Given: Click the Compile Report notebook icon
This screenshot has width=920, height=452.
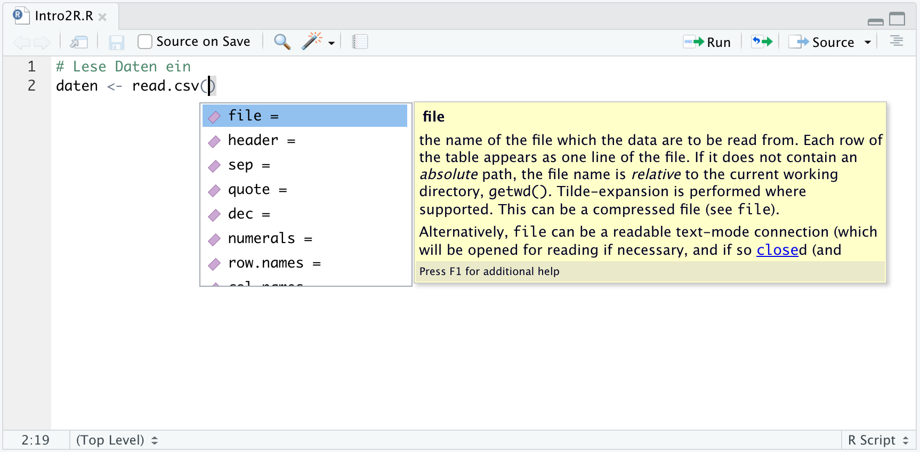Looking at the screenshot, I should tap(360, 42).
